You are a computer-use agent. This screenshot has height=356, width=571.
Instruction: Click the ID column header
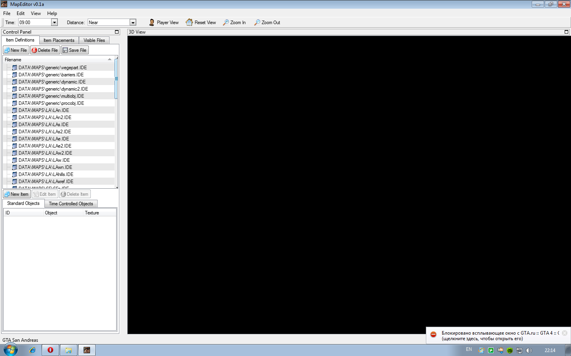tap(23, 213)
